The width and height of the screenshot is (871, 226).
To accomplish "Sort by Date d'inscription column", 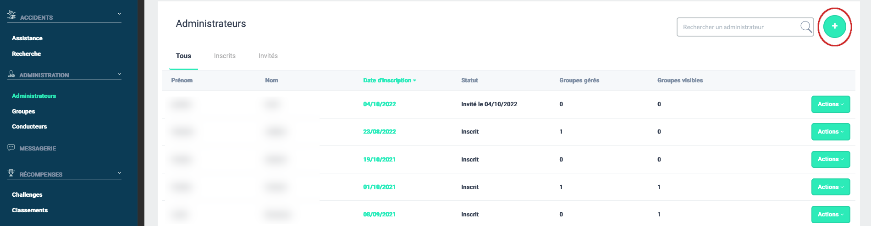I will [x=389, y=81].
